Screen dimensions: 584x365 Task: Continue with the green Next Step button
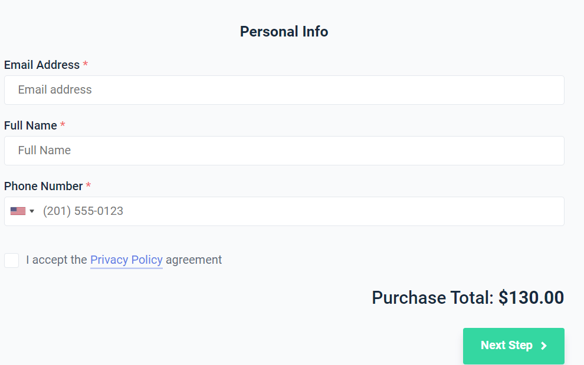tap(514, 346)
